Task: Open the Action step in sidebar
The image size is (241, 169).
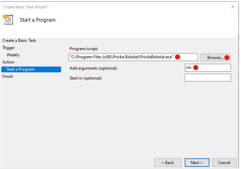Action: point(8,62)
